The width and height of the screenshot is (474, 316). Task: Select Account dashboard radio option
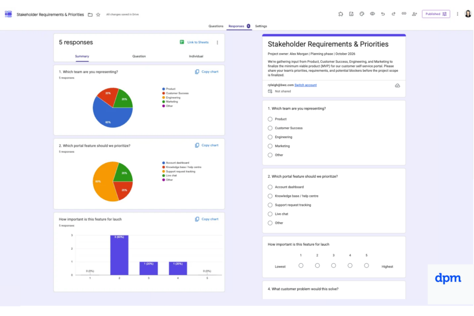pos(270,187)
